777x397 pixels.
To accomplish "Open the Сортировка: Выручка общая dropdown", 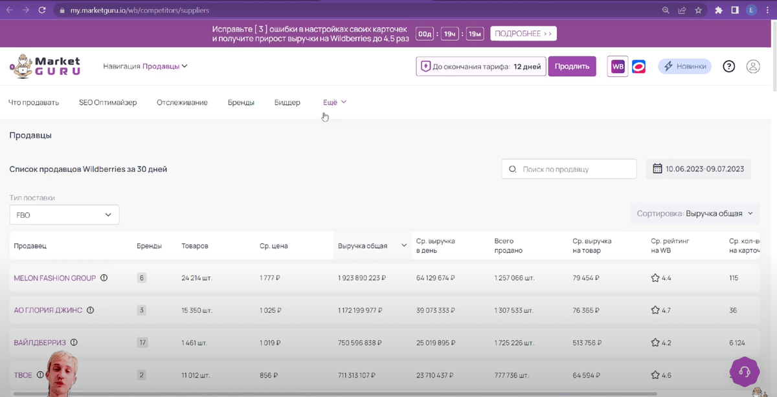I will pyautogui.click(x=695, y=213).
